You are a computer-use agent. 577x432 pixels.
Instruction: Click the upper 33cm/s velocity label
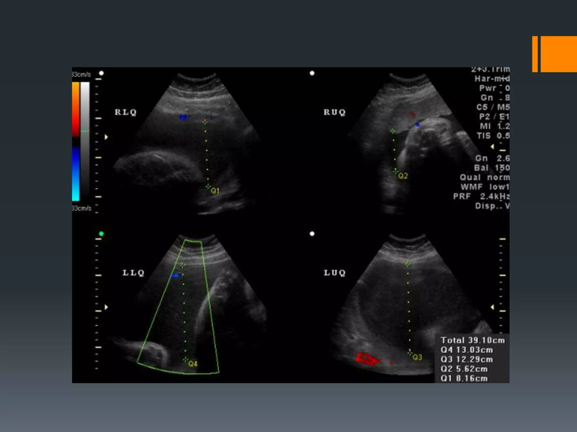[82, 75]
